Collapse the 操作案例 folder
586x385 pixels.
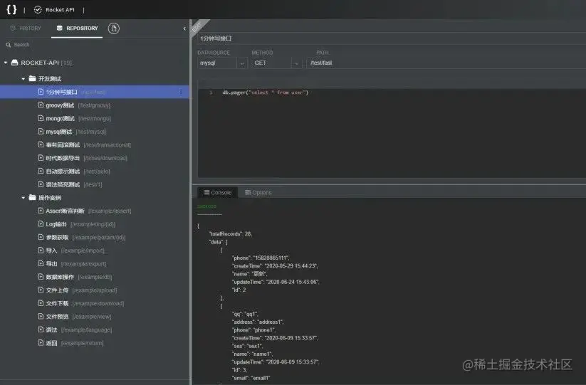pyautogui.click(x=23, y=198)
